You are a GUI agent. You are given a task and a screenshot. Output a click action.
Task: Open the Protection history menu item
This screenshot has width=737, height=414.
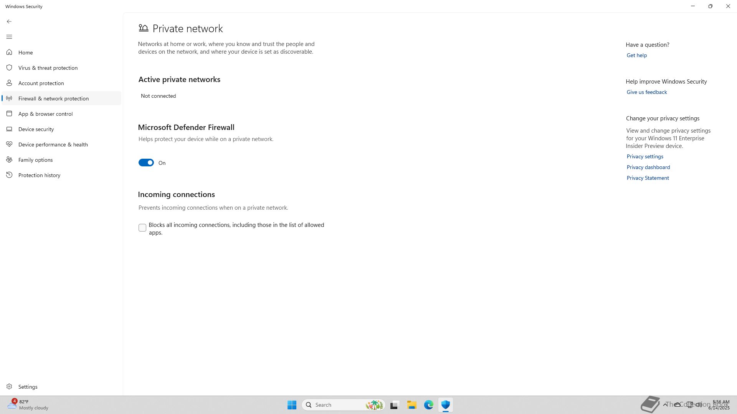click(39, 175)
